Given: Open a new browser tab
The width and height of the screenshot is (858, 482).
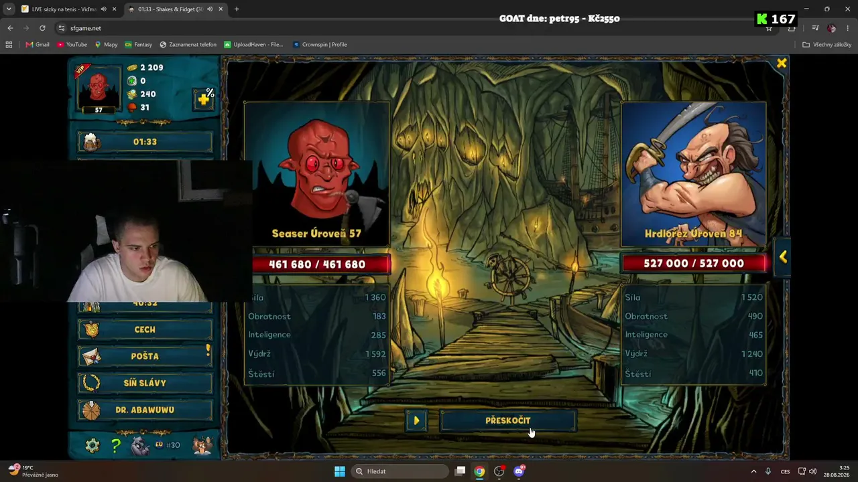Looking at the screenshot, I should [x=237, y=9].
